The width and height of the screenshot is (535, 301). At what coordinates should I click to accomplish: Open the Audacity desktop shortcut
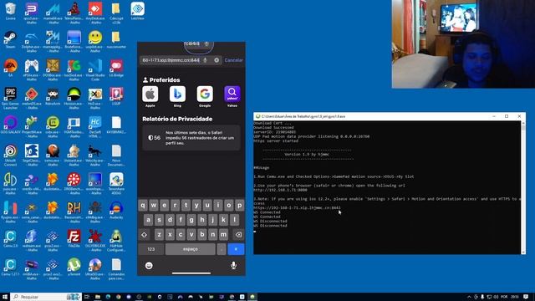point(116,210)
